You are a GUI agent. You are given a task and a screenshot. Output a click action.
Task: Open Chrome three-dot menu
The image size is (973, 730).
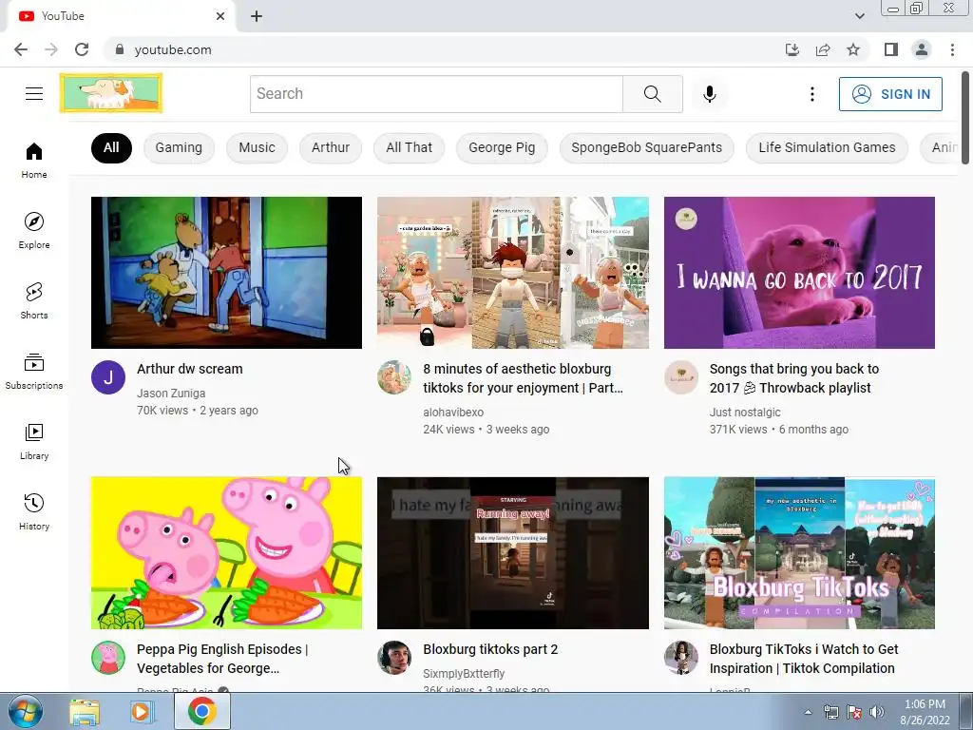[x=952, y=49]
